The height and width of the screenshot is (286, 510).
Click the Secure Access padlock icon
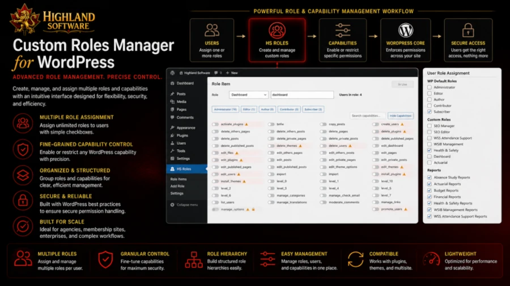(468, 31)
